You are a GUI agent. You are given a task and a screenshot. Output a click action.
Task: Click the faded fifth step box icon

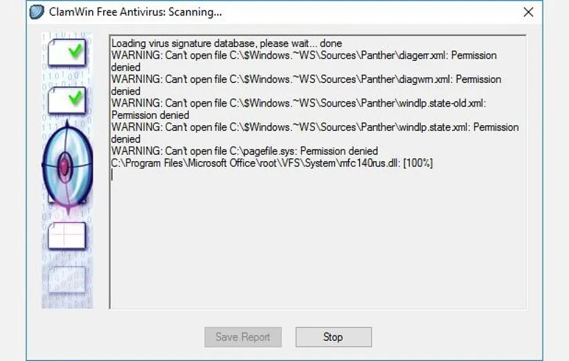(66, 281)
